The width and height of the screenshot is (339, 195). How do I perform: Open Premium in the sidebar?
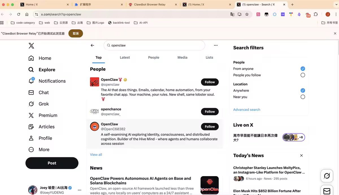[43, 115]
